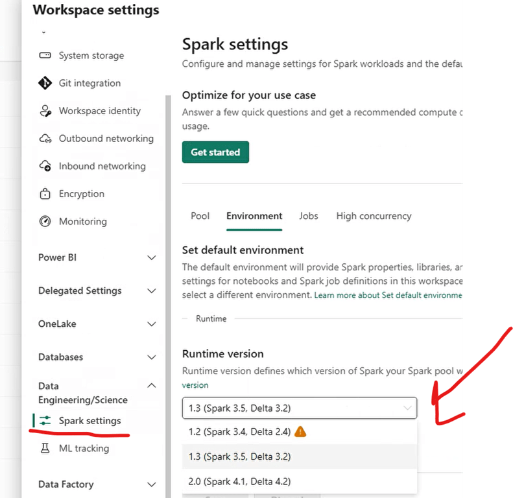Viewport: 513px width, 498px height.
Task: Click the warning icon beside runtime 1.2
Action: pyautogui.click(x=300, y=432)
